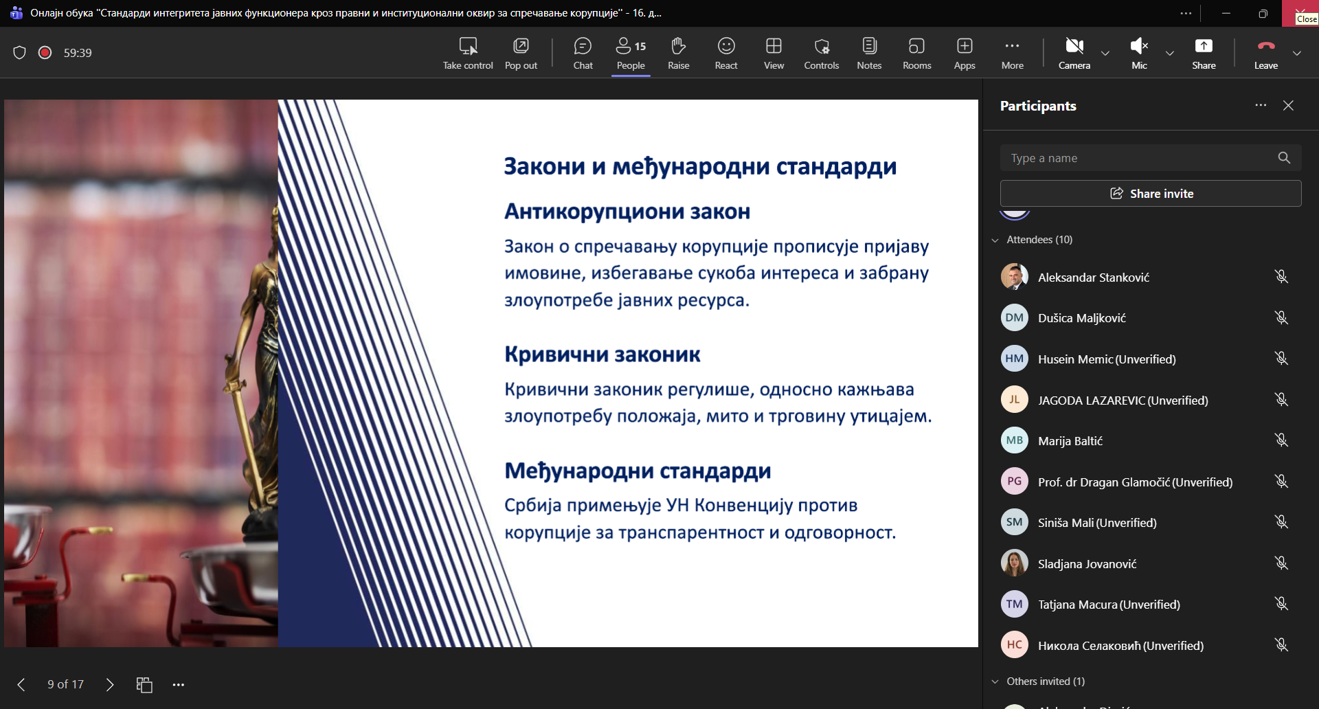Click Take control of presentation
This screenshot has height=709, width=1319.
coord(468,53)
